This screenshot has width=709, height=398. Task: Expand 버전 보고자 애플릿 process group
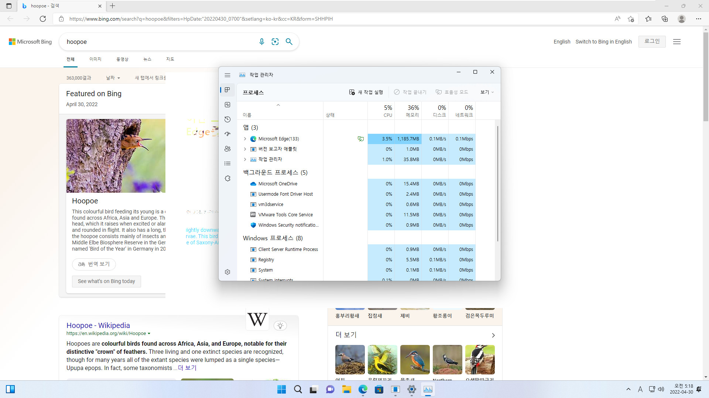click(245, 149)
